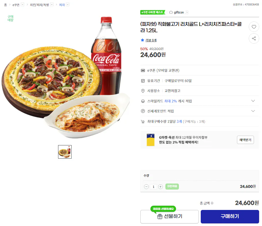Select e쿠폰 from the breadcrumb trail
The width and height of the screenshot is (262, 226).
(16, 5)
